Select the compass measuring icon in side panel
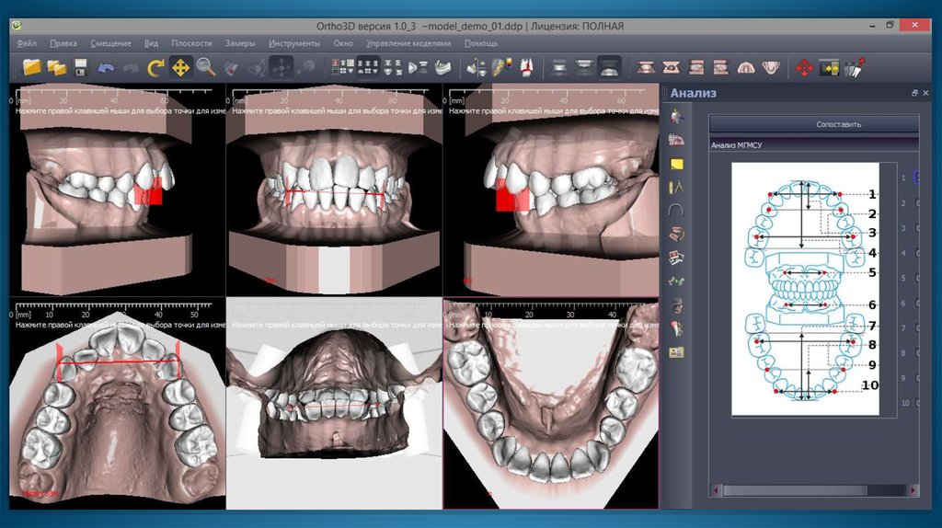 [677, 187]
